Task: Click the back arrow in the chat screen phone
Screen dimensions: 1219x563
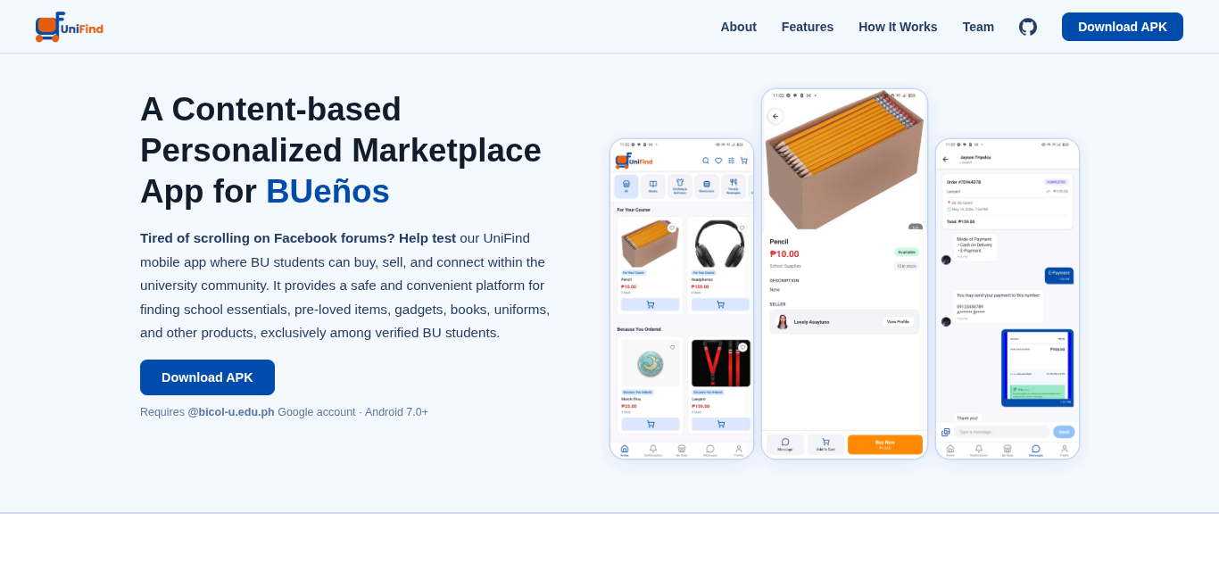Action: point(946,159)
